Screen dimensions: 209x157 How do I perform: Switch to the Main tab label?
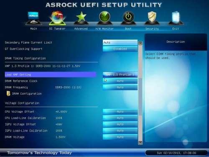pyautogui.click(x=33, y=29)
